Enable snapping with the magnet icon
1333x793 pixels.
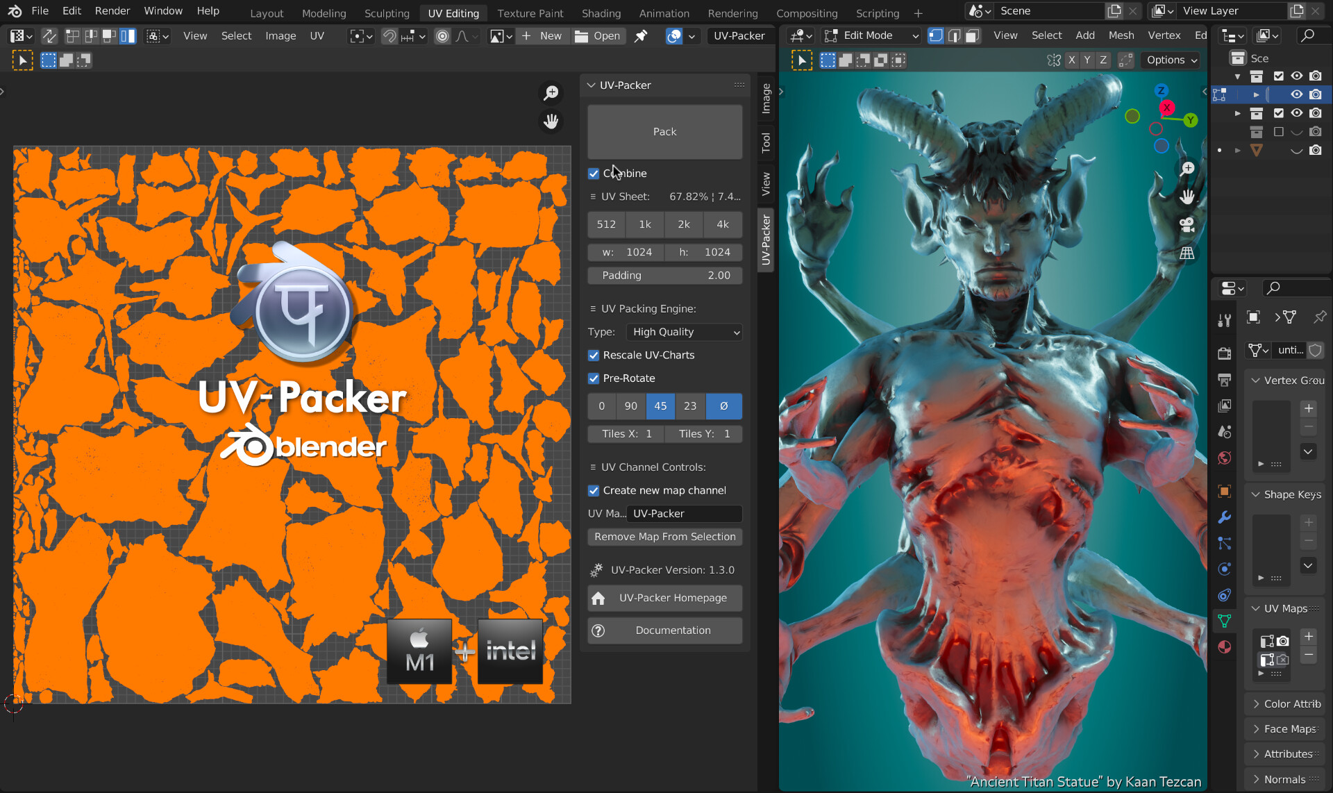[x=389, y=35]
